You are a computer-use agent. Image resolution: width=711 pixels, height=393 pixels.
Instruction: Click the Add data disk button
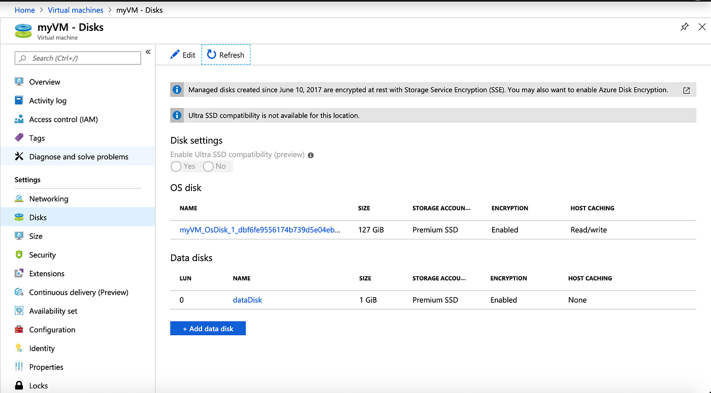click(208, 328)
